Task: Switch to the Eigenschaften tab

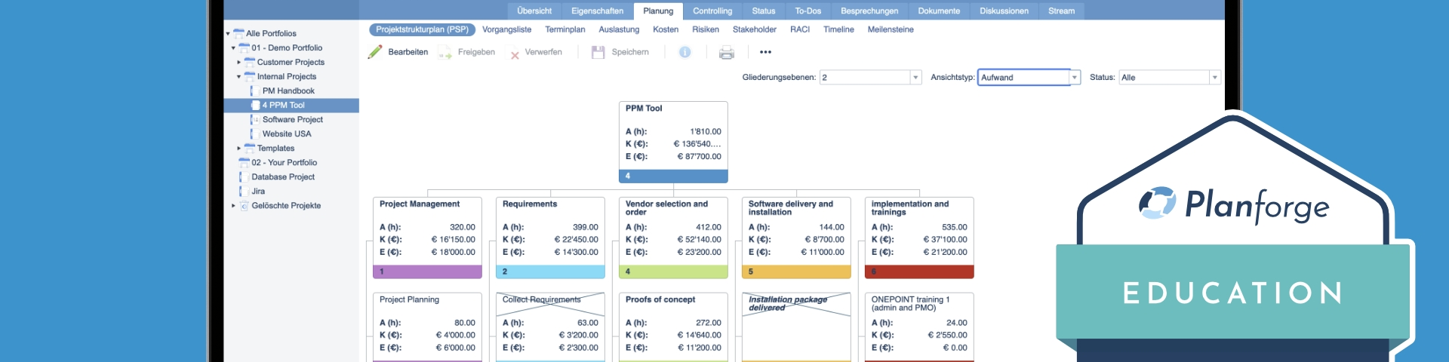Action: pos(597,11)
